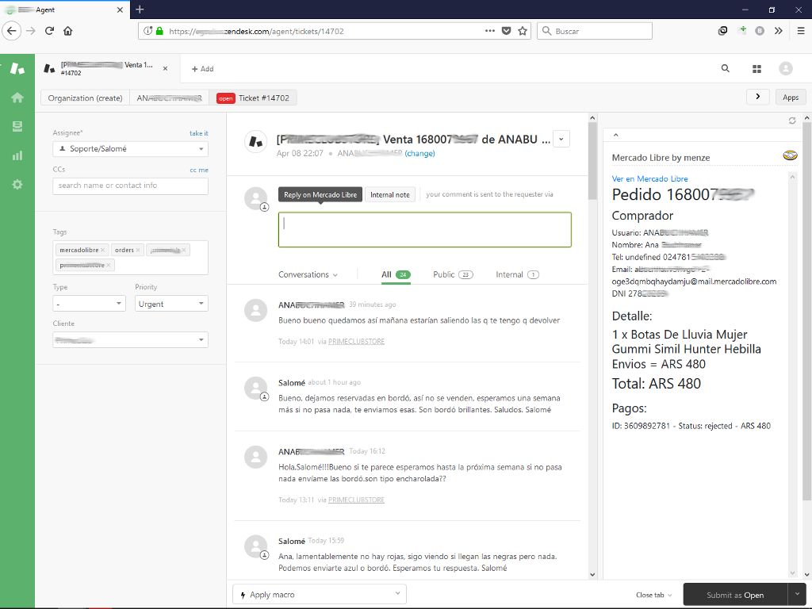Screen dimensions: 812x609
Task: Show Internal comments tab
Action: 517,274
